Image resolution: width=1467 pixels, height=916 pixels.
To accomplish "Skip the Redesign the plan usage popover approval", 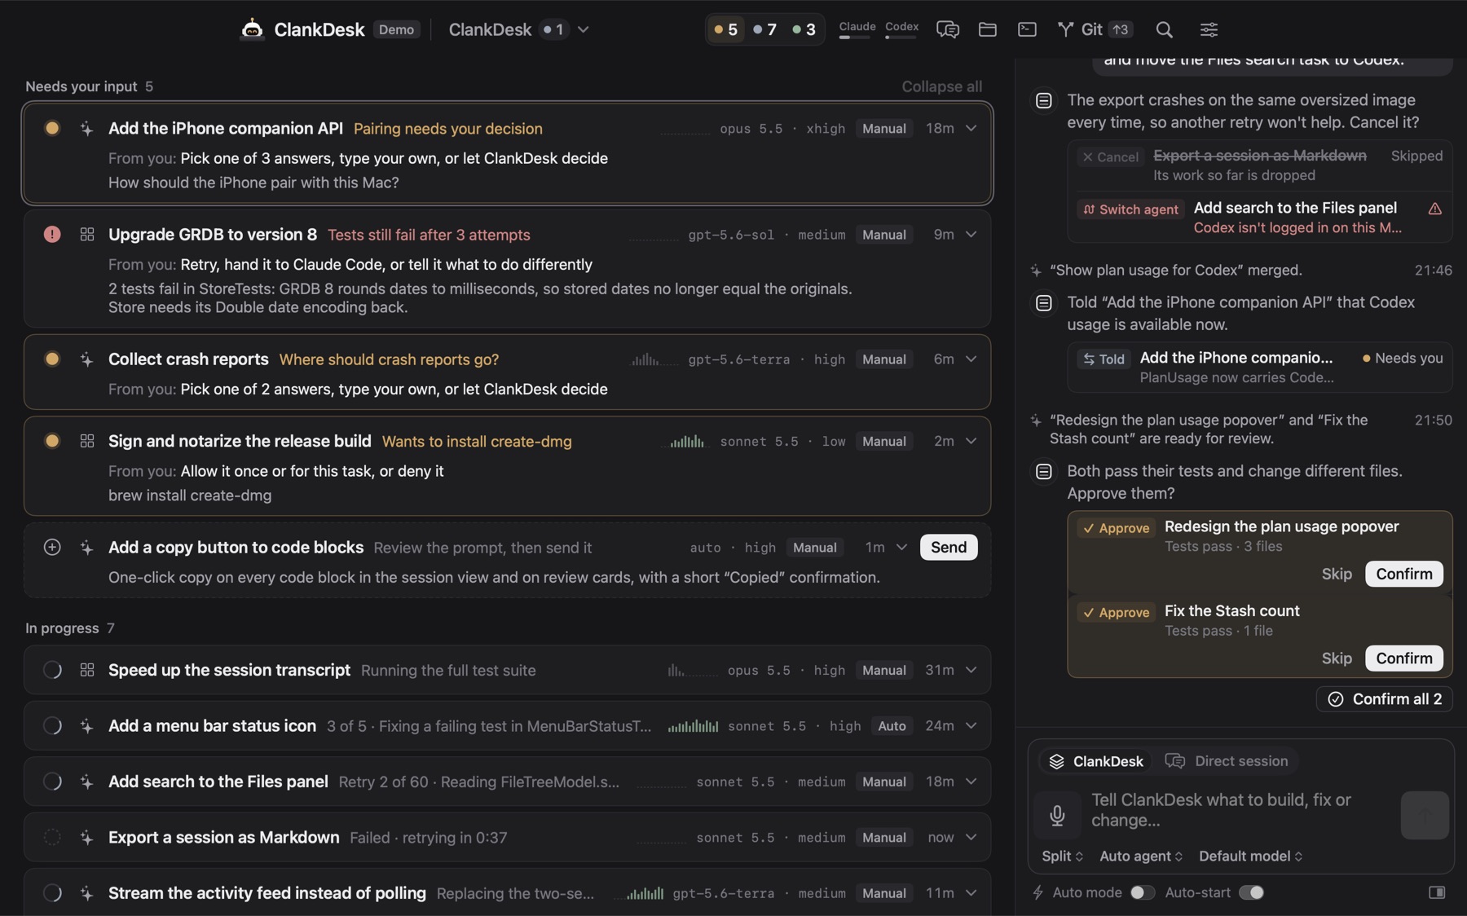I will point(1337,574).
